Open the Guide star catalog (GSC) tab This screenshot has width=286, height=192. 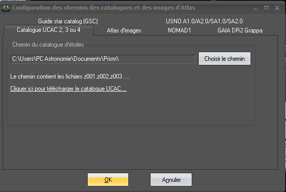click(x=68, y=21)
